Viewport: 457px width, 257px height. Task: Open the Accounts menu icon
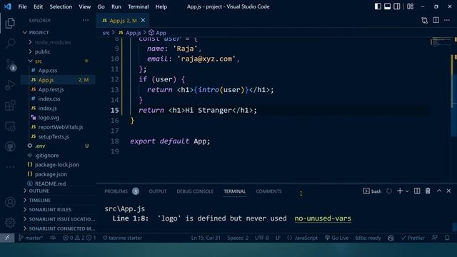(10, 202)
